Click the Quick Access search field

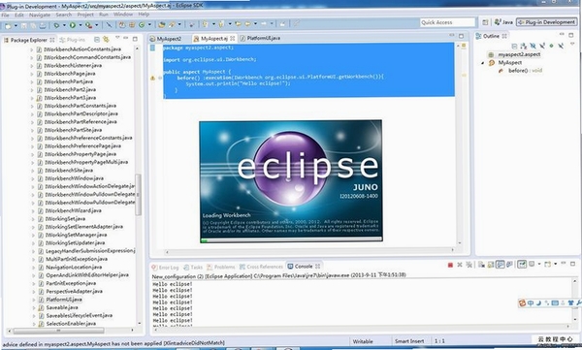coord(447,22)
